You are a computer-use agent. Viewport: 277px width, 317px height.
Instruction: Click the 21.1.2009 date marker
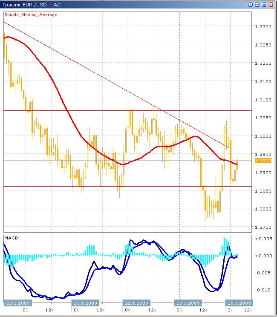pos(84,303)
